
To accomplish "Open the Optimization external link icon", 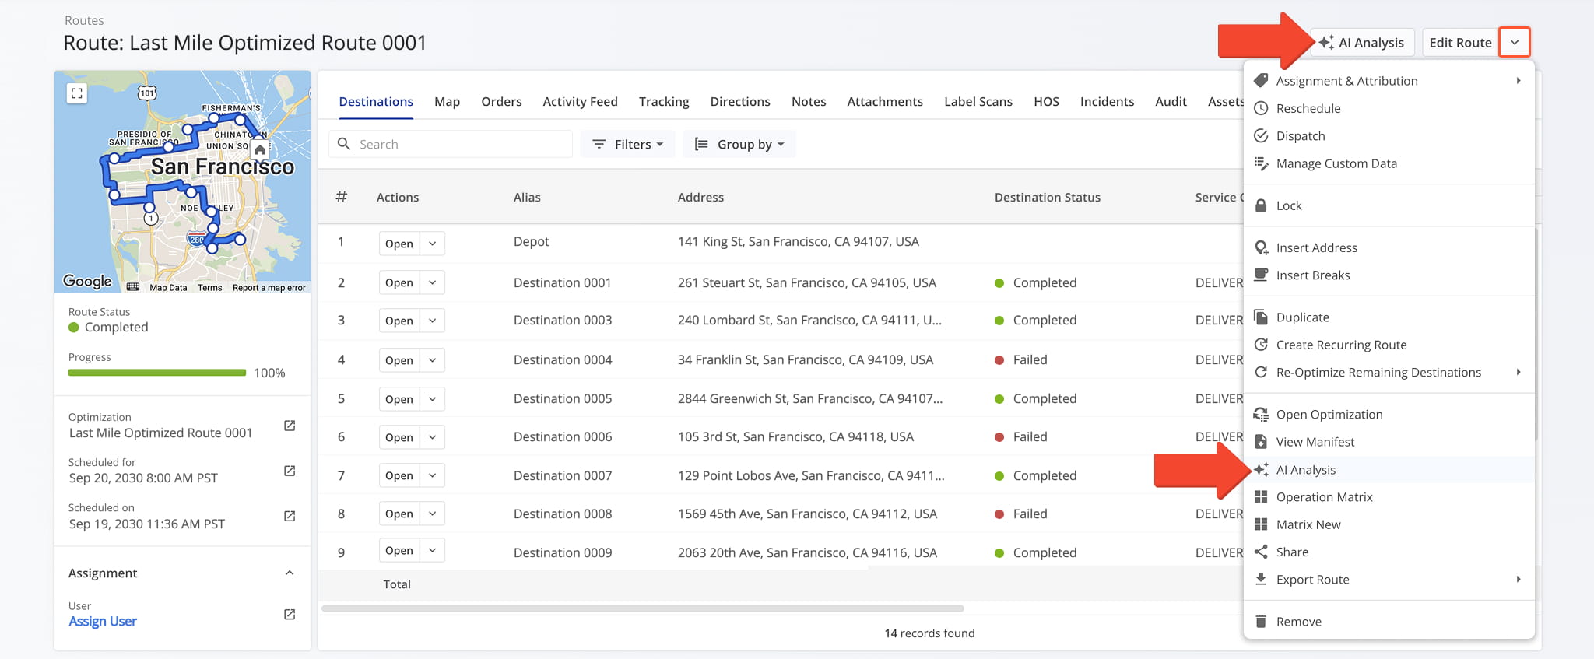I will coord(290,426).
